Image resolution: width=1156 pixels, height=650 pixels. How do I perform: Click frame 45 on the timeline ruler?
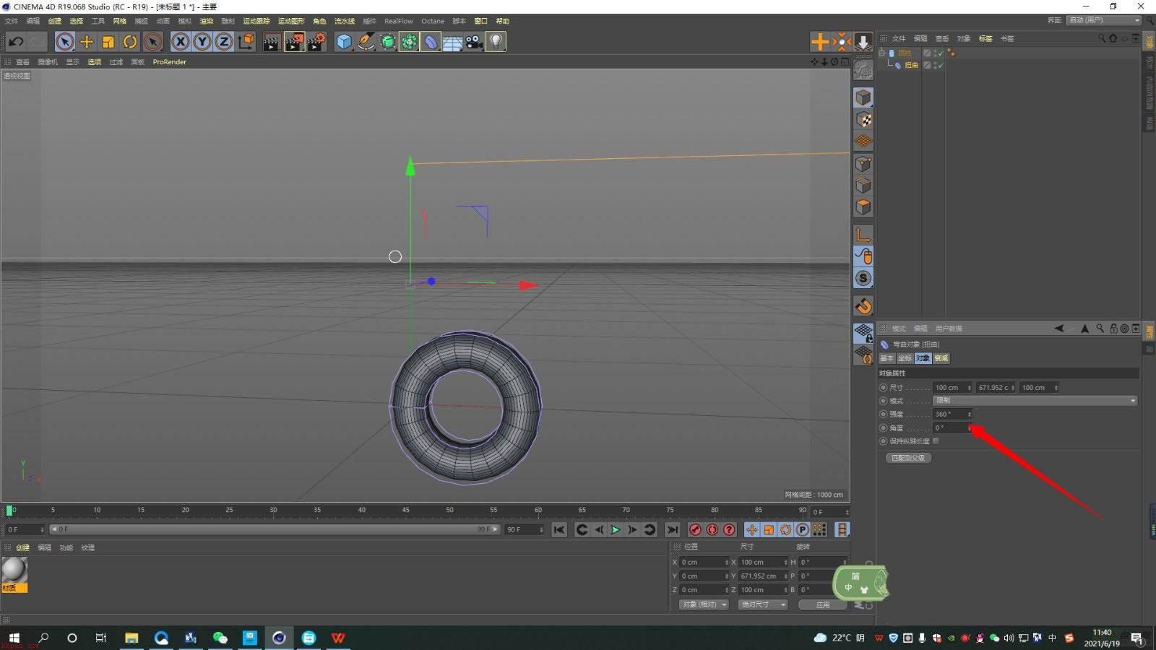tap(405, 510)
